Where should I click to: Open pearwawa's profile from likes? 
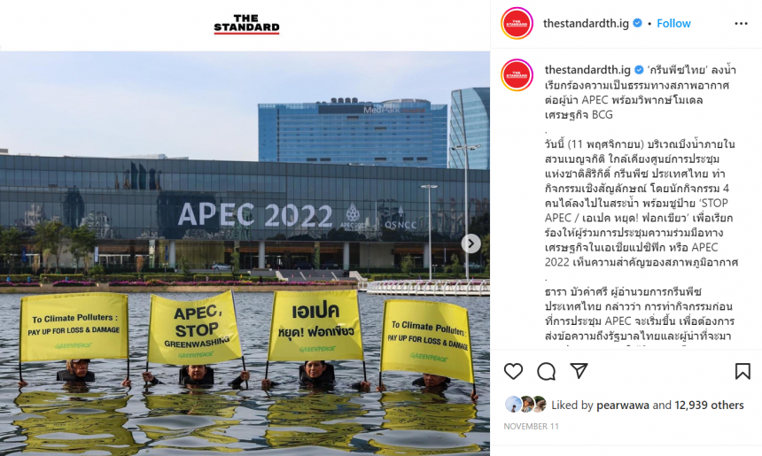click(623, 405)
